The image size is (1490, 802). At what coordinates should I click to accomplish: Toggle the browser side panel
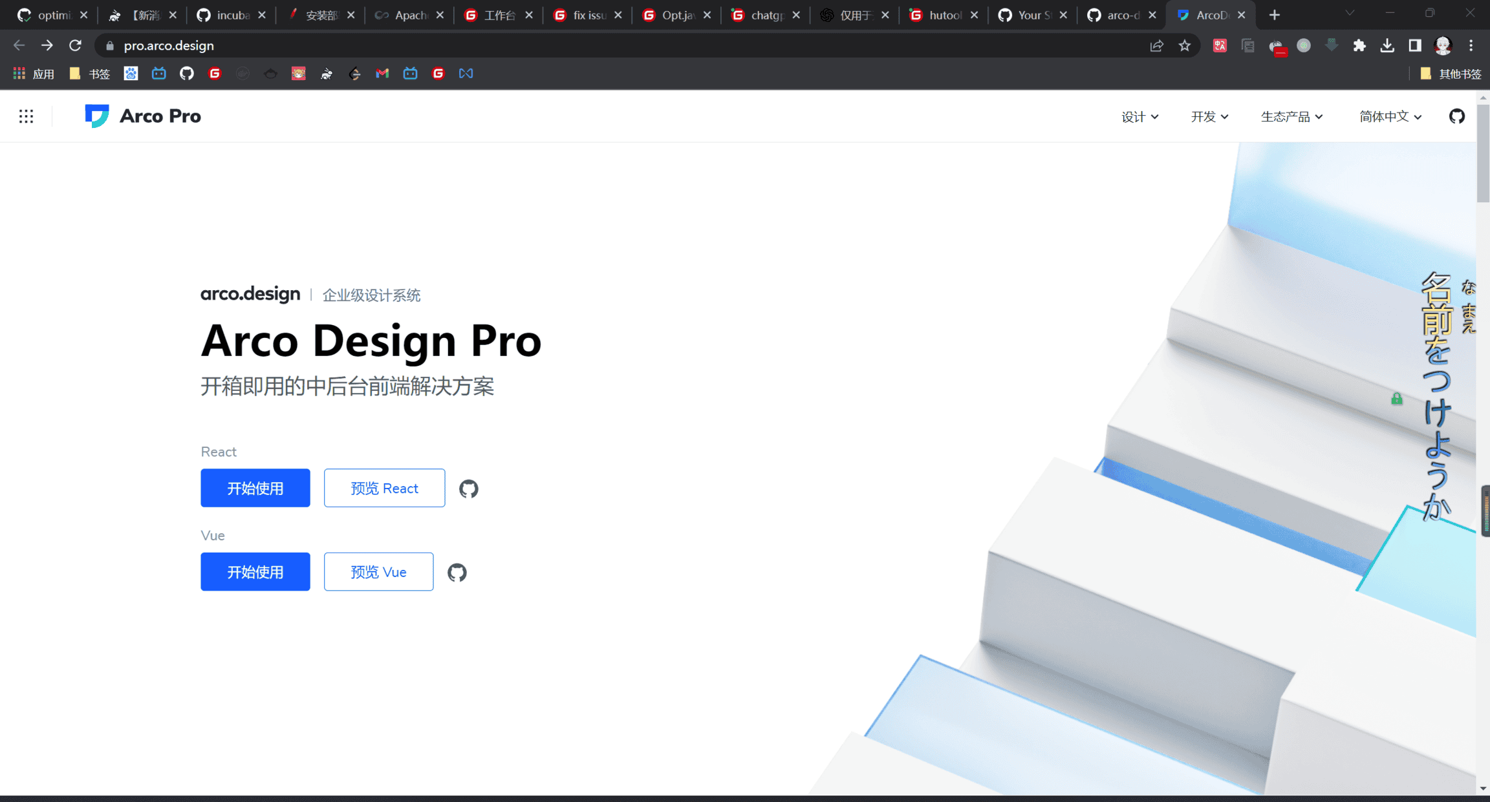click(1415, 46)
